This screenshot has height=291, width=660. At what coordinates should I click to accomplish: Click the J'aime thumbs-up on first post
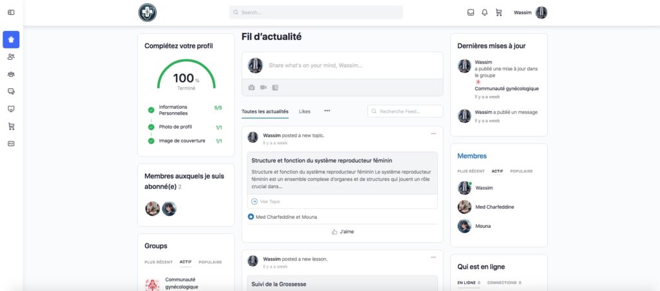click(x=342, y=232)
